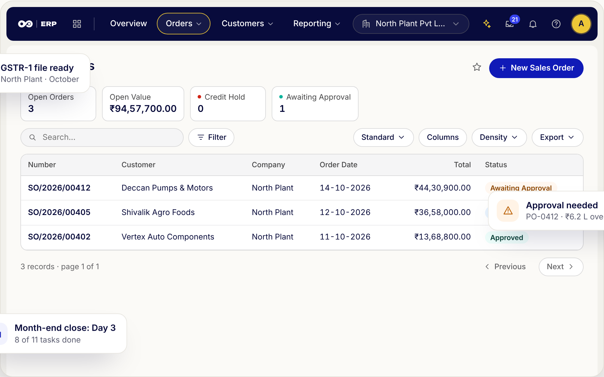
Task: Open the AI sparkle assistant icon
Action: coord(487,24)
